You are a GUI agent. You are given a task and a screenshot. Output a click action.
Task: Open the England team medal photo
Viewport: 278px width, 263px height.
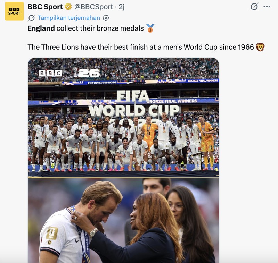coord(123,118)
